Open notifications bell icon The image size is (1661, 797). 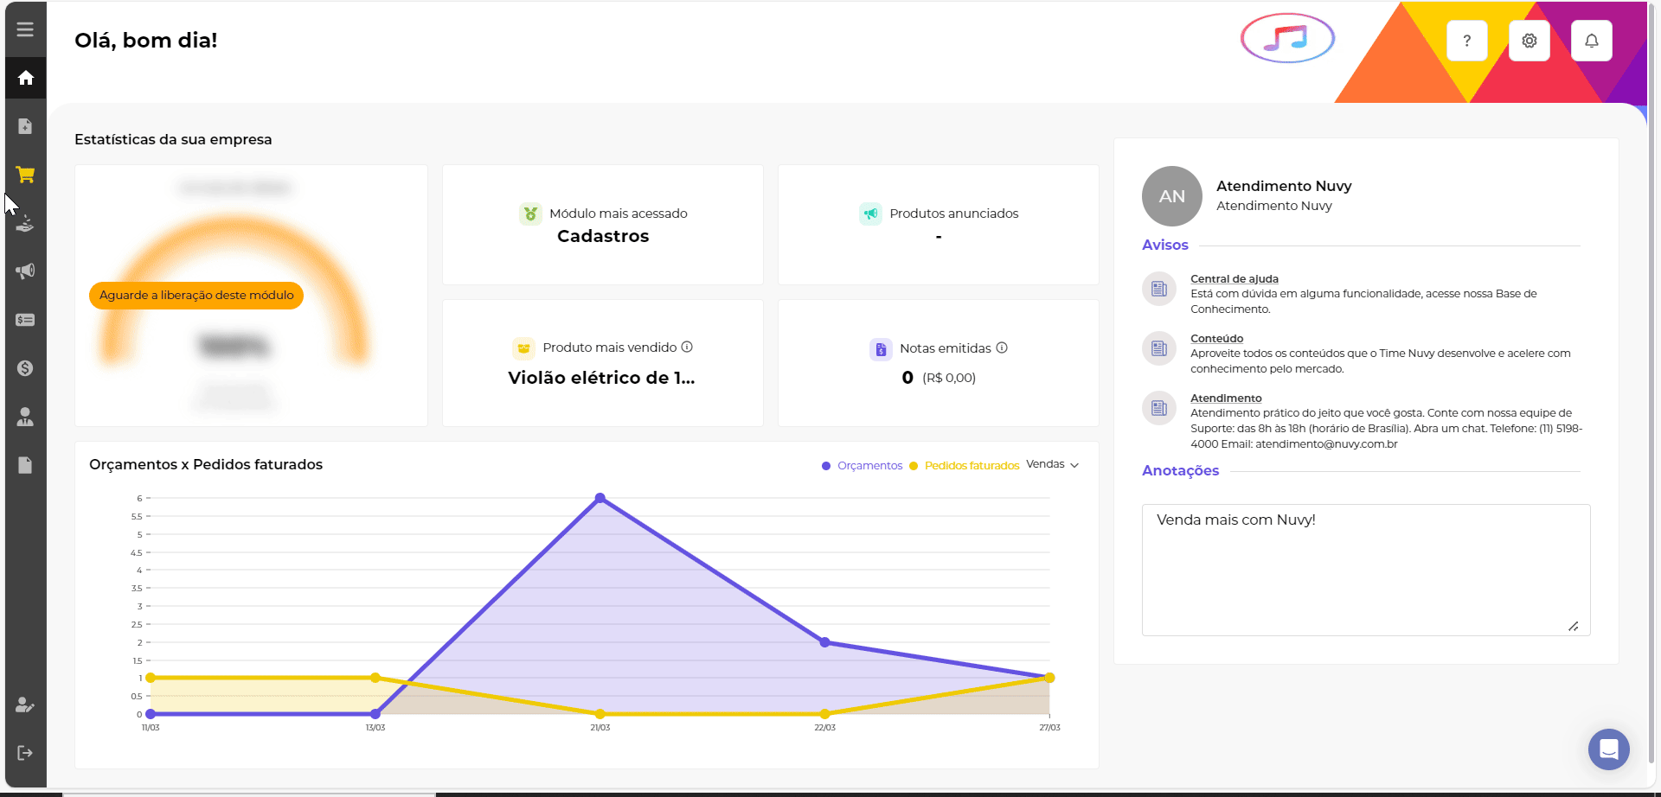1591,41
